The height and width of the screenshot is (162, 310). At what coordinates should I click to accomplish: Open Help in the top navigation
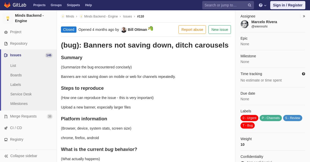(x=89, y=5)
